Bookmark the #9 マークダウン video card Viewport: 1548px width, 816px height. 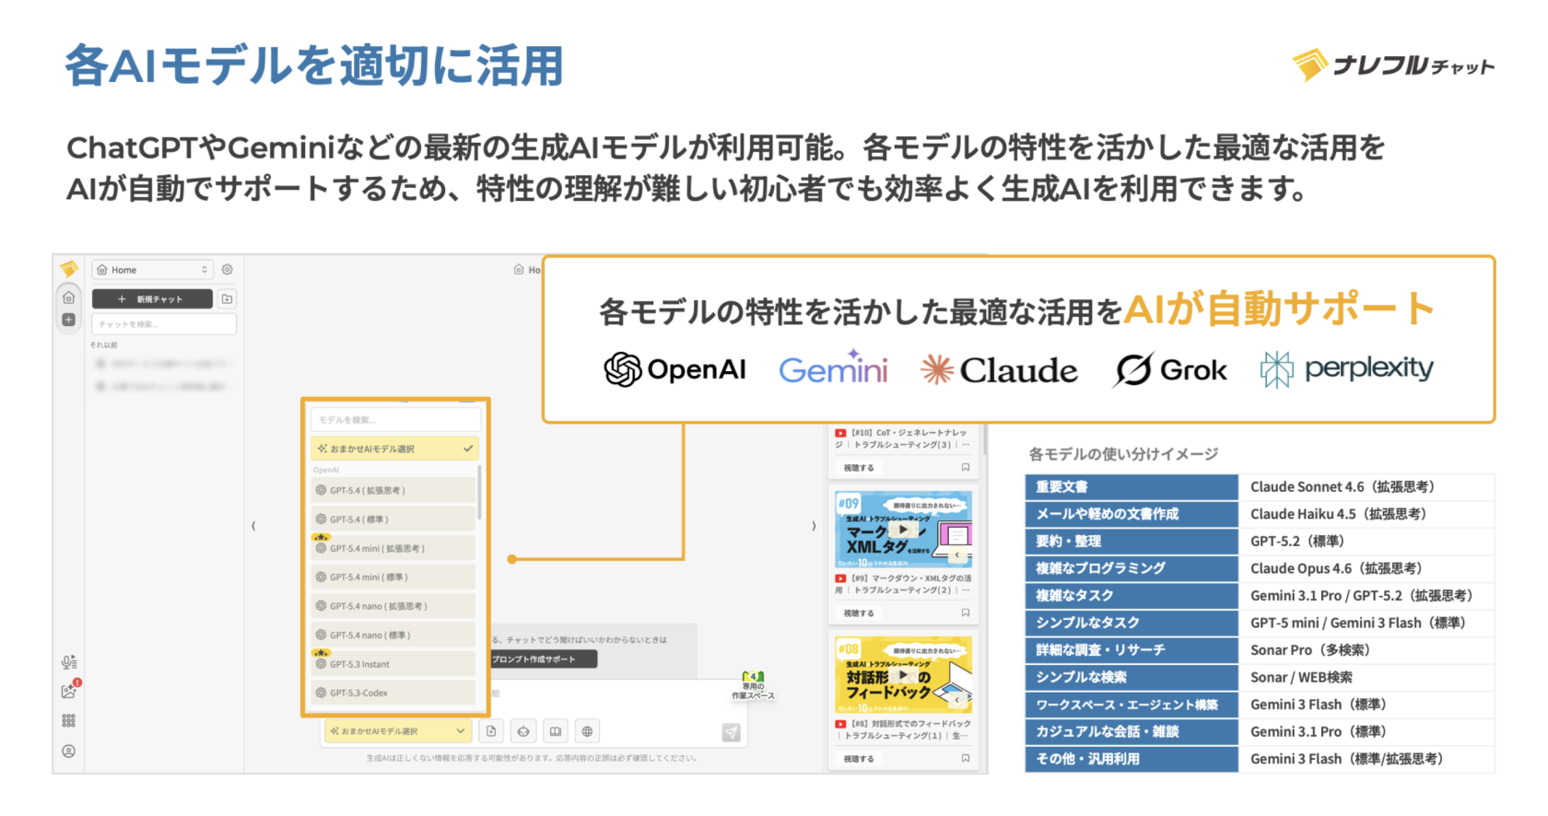point(966,612)
